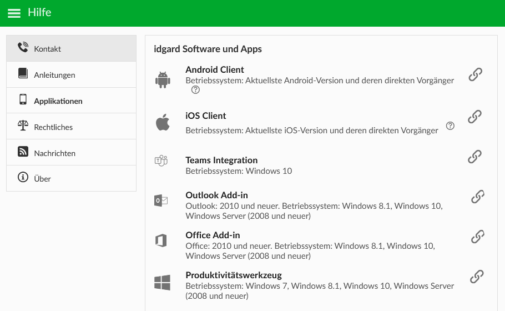505x311 pixels.
Task: Open the hamburger menu in header
Action: pyautogui.click(x=14, y=13)
